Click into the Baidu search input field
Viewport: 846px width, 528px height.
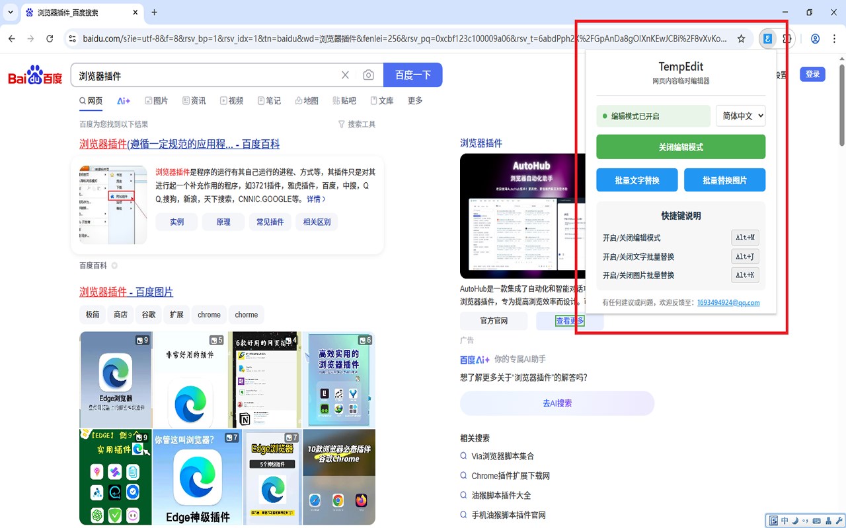tap(205, 75)
